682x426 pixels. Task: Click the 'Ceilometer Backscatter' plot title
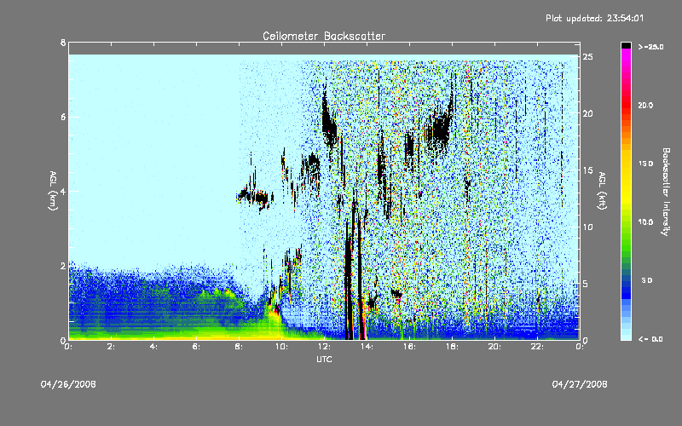point(324,36)
